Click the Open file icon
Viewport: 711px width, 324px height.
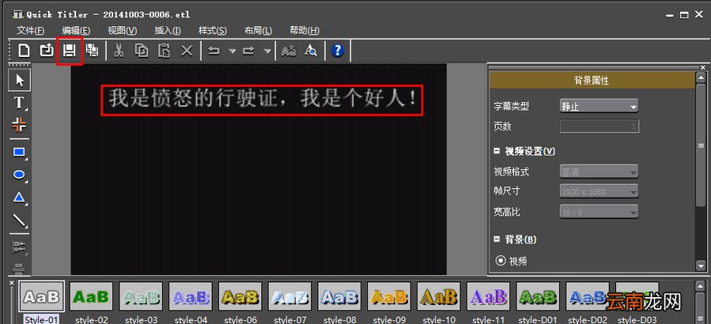point(46,51)
